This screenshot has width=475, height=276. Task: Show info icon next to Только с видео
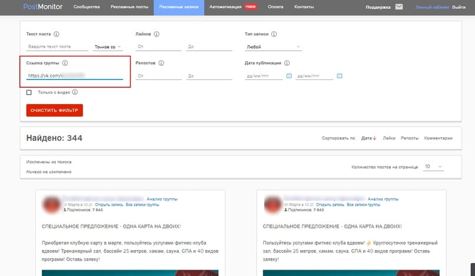tap(75, 92)
